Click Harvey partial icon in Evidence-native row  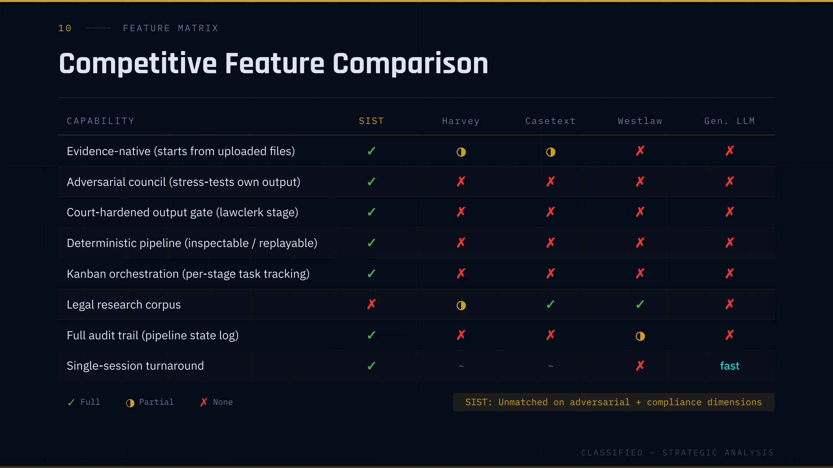pyautogui.click(x=461, y=152)
